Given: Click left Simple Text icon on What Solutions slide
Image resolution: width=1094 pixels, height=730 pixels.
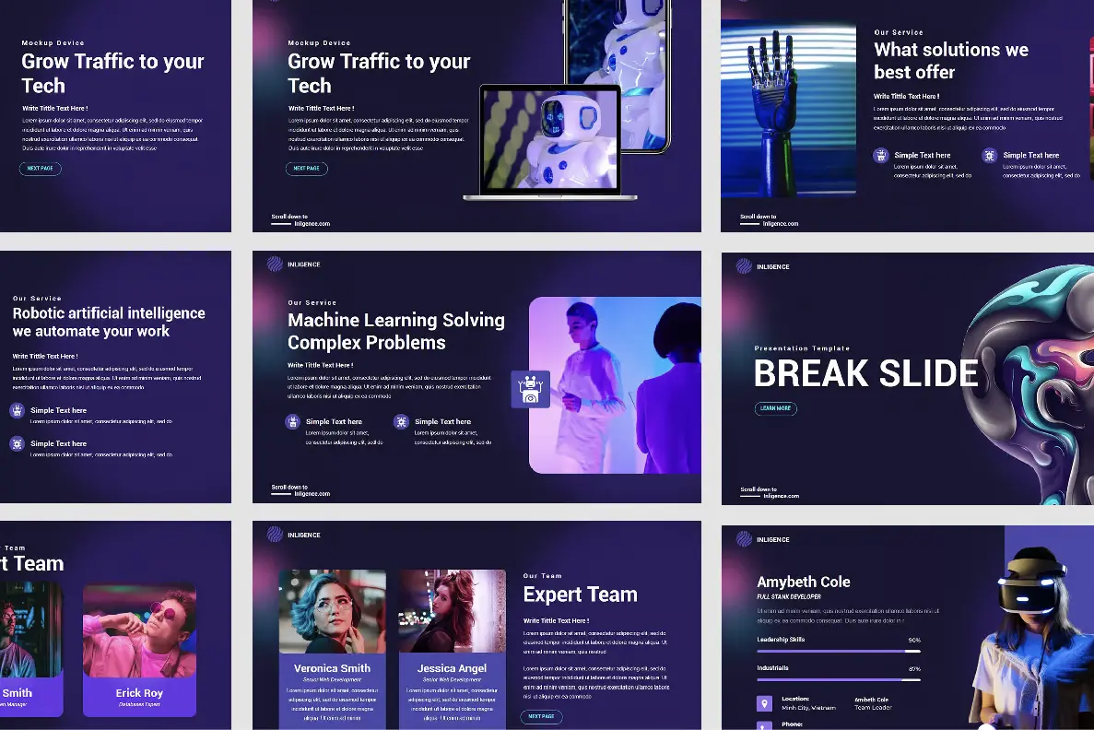Looking at the screenshot, I should tap(880, 156).
